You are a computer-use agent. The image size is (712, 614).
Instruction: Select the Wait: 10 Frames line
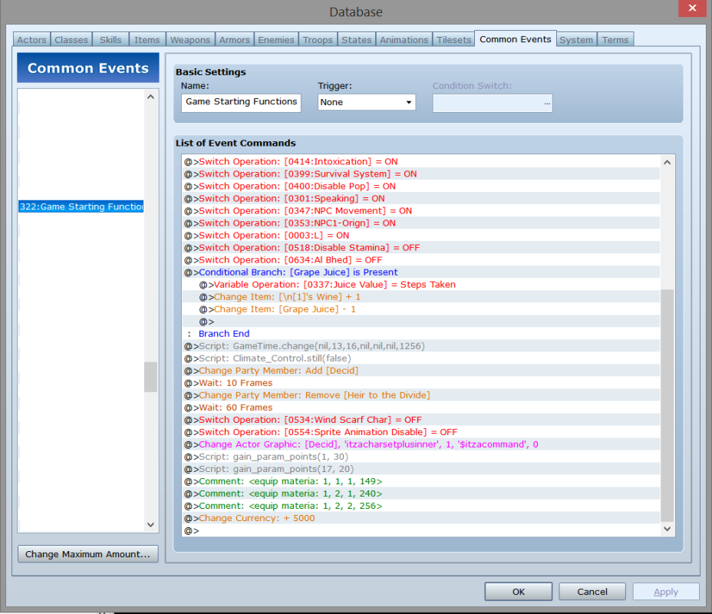pos(421,383)
